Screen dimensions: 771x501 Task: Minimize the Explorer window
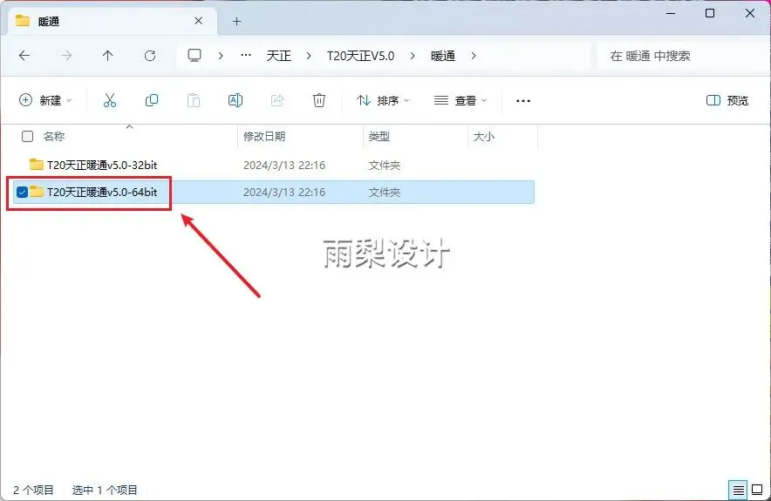670,13
